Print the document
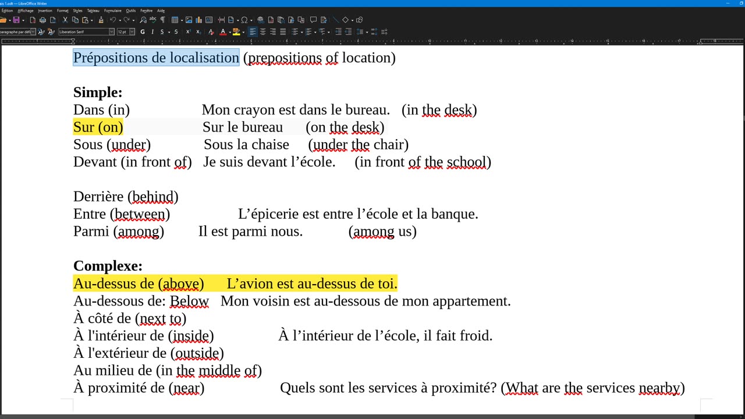The width and height of the screenshot is (745, 419). 42,20
